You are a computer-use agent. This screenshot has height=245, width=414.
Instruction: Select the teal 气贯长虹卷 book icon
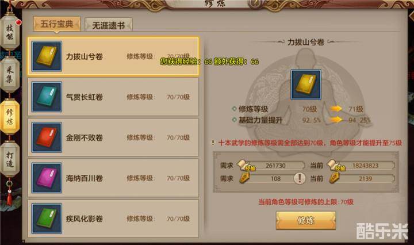(x=47, y=97)
